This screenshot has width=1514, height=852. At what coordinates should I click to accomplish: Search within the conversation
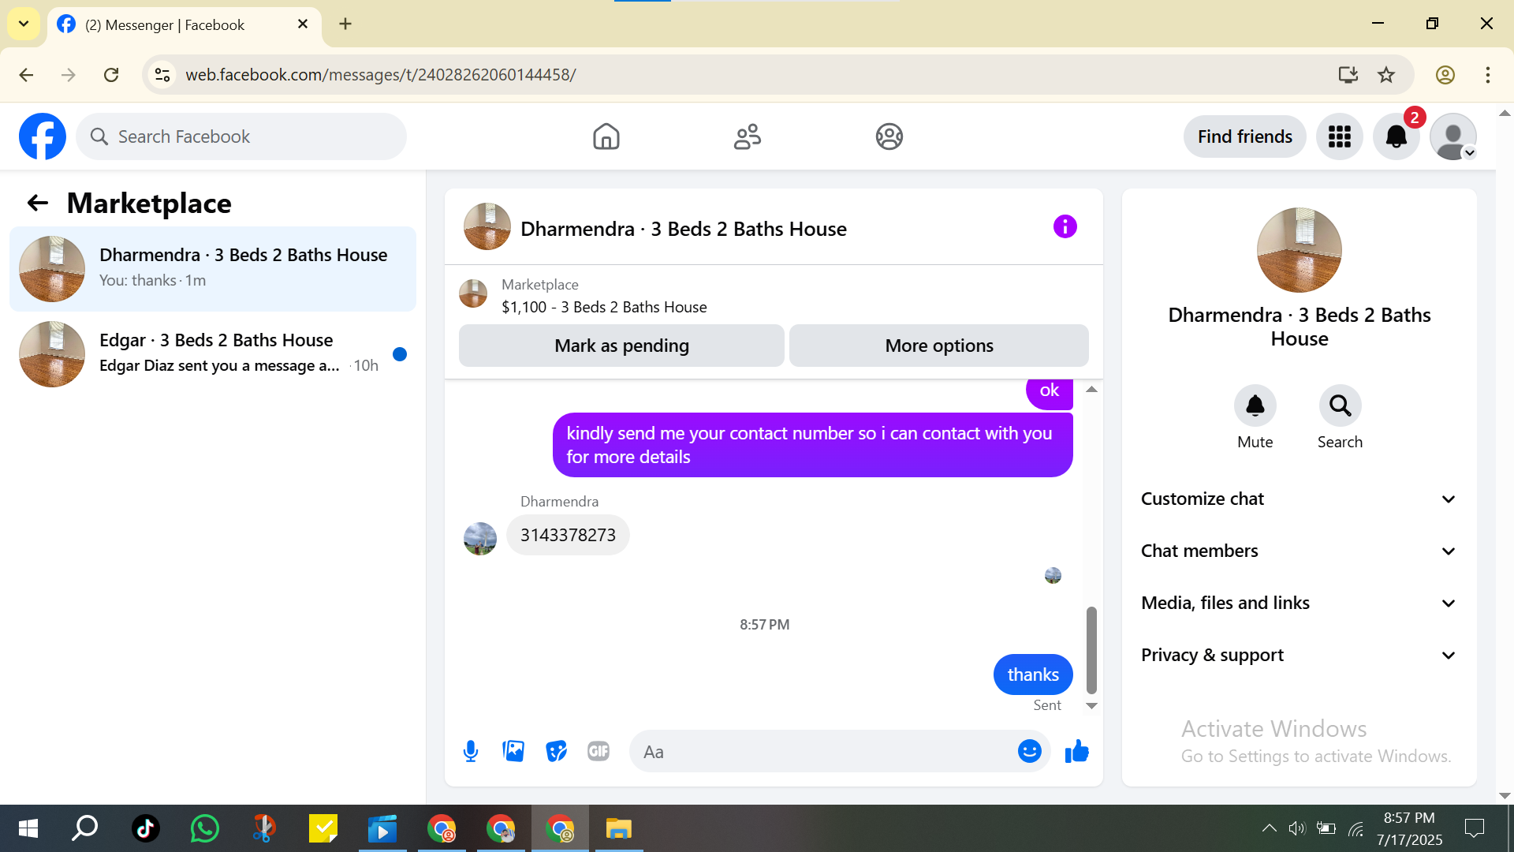click(1340, 405)
